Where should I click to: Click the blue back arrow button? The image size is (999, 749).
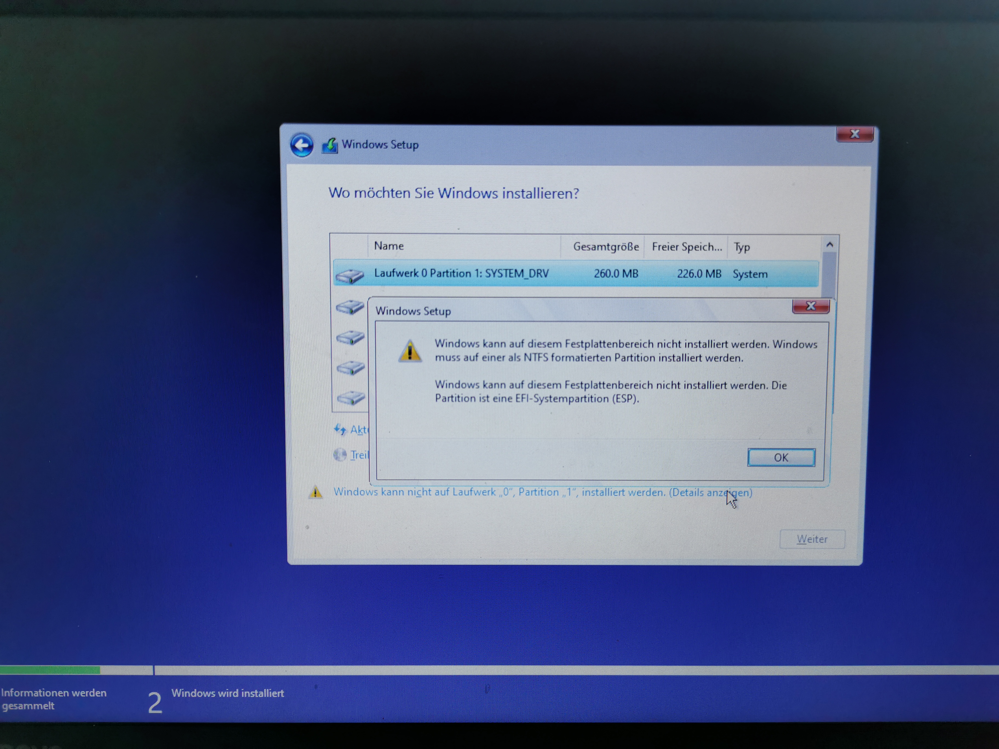pyautogui.click(x=301, y=145)
